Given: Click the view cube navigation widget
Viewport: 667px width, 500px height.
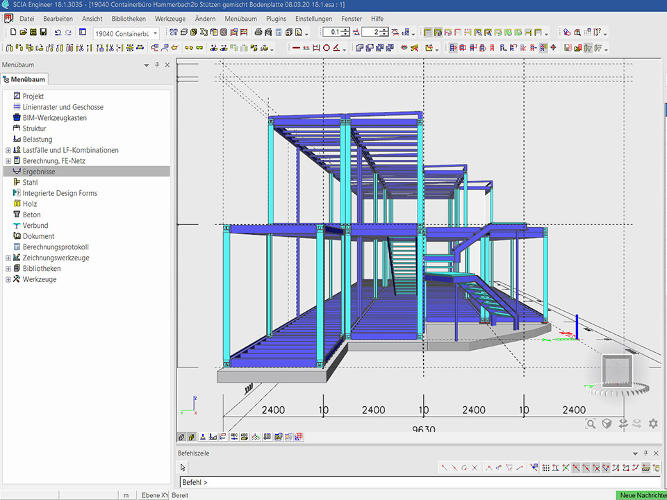Looking at the screenshot, I should [616, 370].
